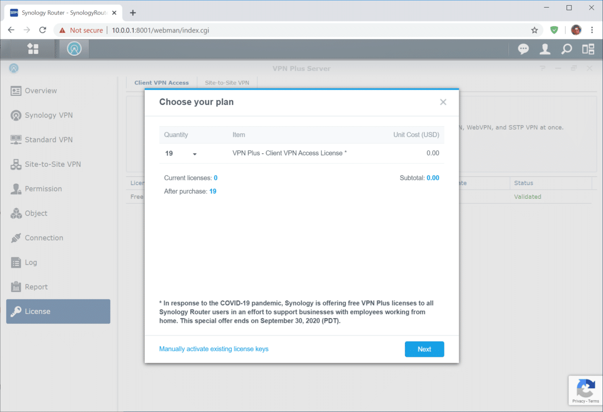Go back in browser history
603x412 pixels.
coord(11,30)
